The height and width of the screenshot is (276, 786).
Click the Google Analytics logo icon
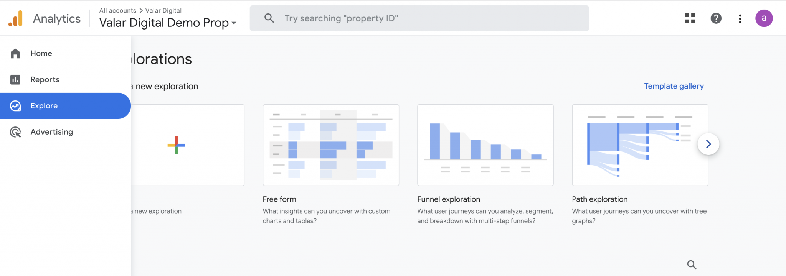(16, 18)
